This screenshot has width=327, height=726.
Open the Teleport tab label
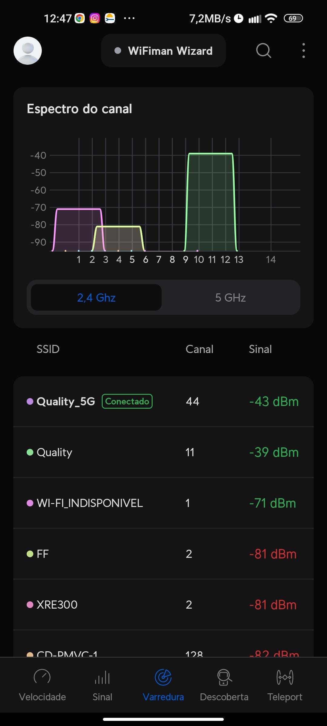[x=285, y=697]
